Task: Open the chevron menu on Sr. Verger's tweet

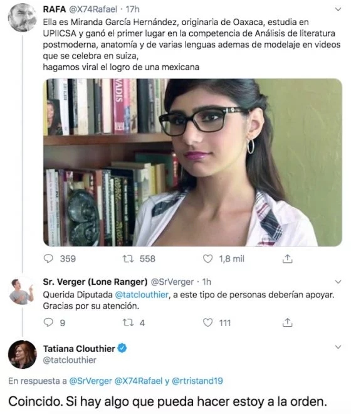Action: coord(338,282)
